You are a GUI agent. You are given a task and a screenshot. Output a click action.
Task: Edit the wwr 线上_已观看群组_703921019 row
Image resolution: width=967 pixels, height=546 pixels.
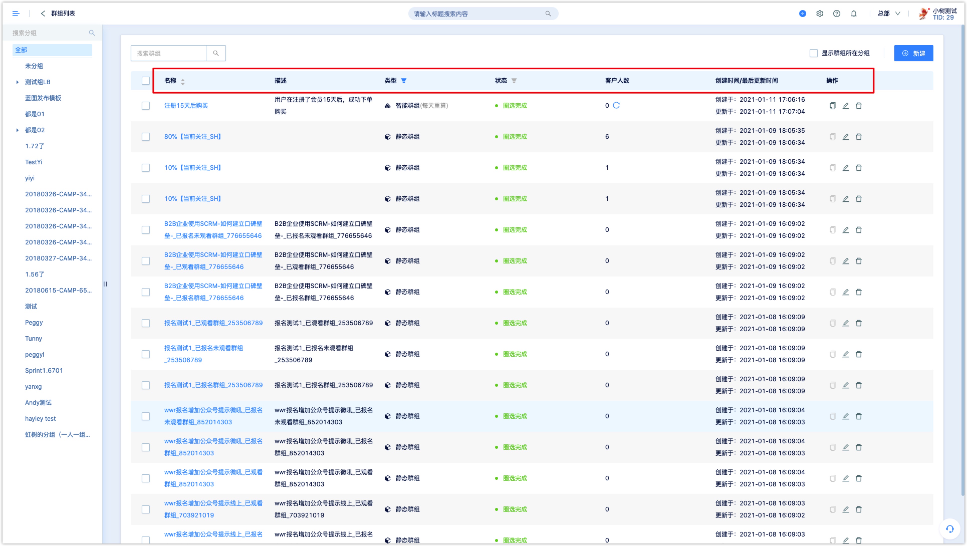[x=845, y=510]
